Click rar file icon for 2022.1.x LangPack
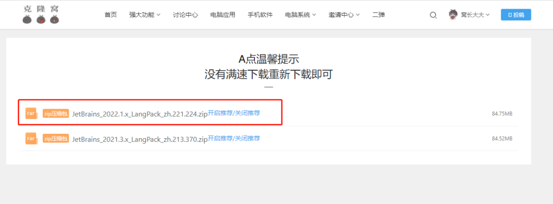 click(x=31, y=114)
